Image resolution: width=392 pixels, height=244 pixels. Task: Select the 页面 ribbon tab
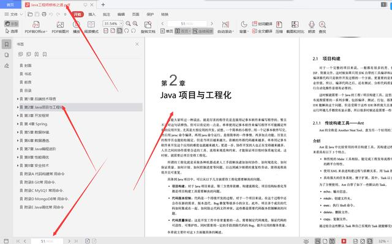pos(135,14)
